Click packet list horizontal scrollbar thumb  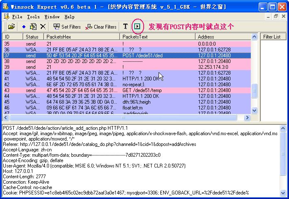(123, 117)
